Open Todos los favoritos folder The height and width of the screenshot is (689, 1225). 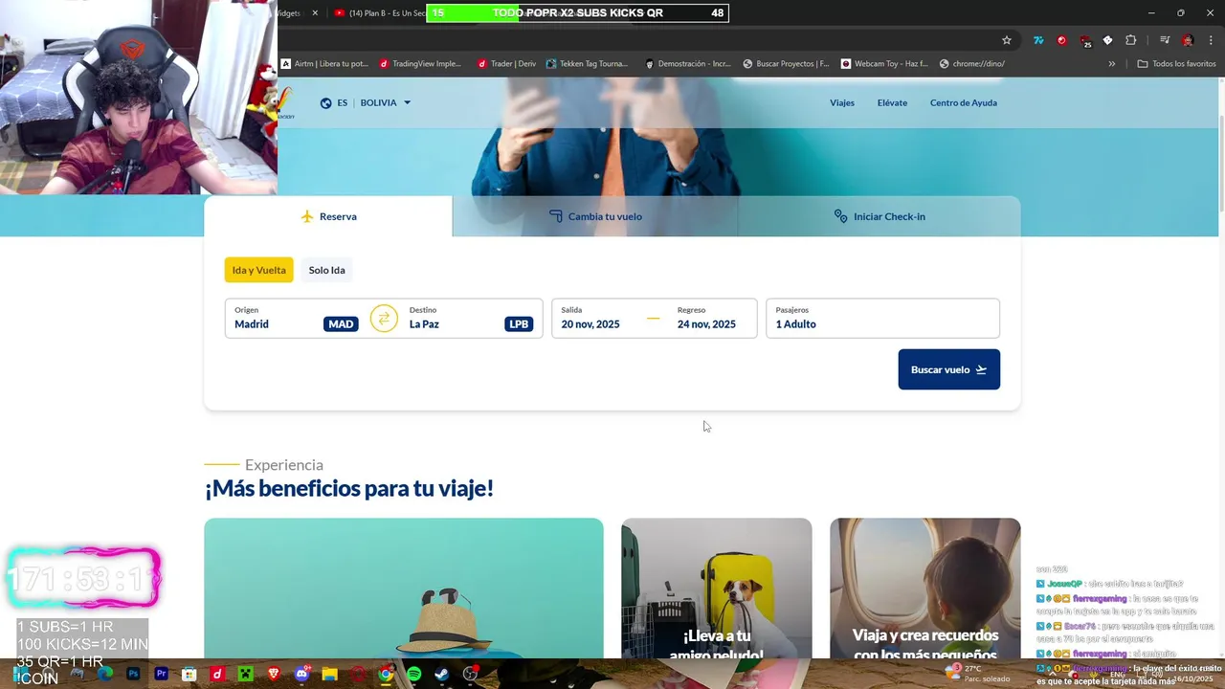pos(1176,64)
